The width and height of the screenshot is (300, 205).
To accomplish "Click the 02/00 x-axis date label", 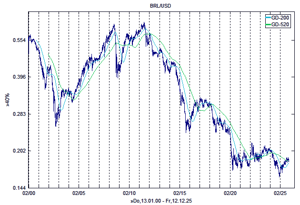I will [x=29, y=194].
